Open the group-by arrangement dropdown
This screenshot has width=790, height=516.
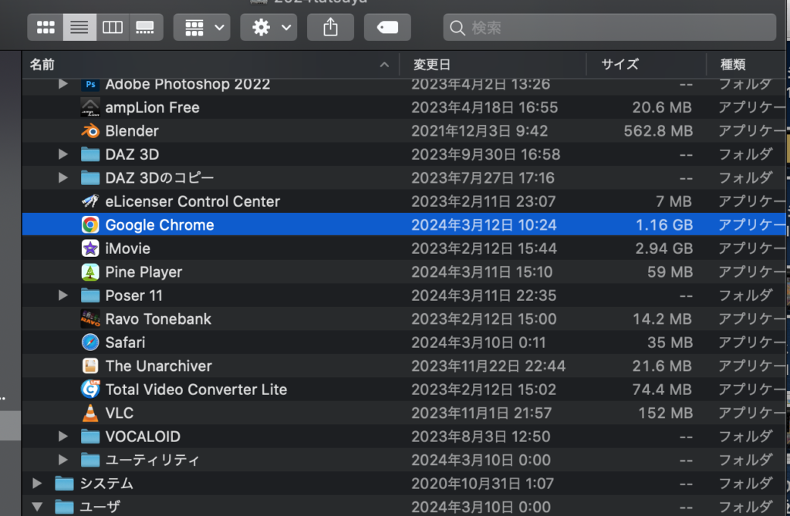pyautogui.click(x=201, y=28)
